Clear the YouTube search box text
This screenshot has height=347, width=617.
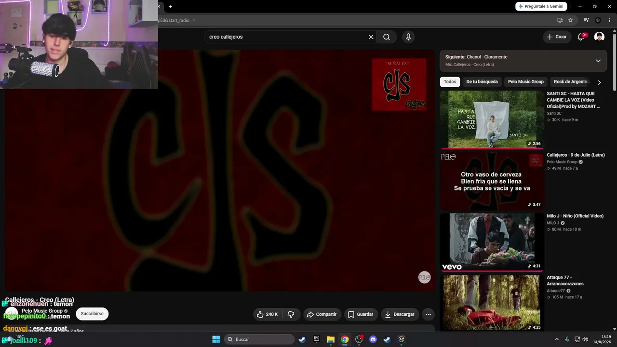pyautogui.click(x=371, y=37)
